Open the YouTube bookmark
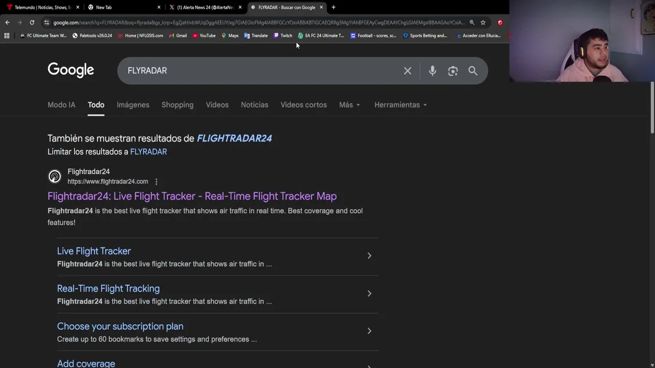The image size is (655, 368). [x=204, y=36]
